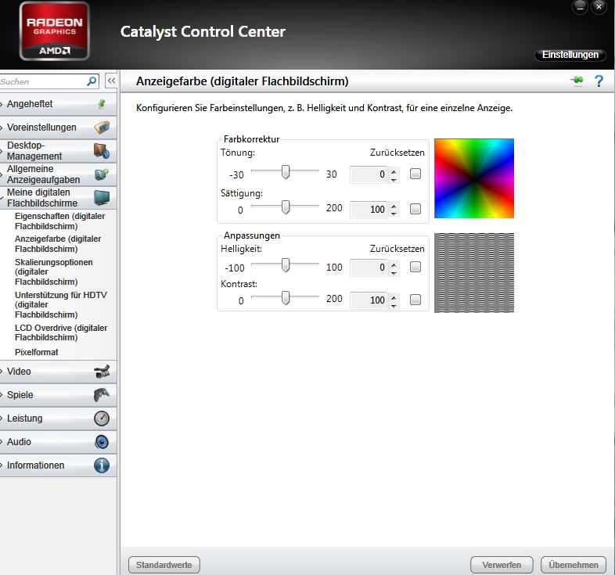Check the Kontrast reset checkbox
Image resolution: width=615 pixels, height=575 pixels.
[415, 300]
